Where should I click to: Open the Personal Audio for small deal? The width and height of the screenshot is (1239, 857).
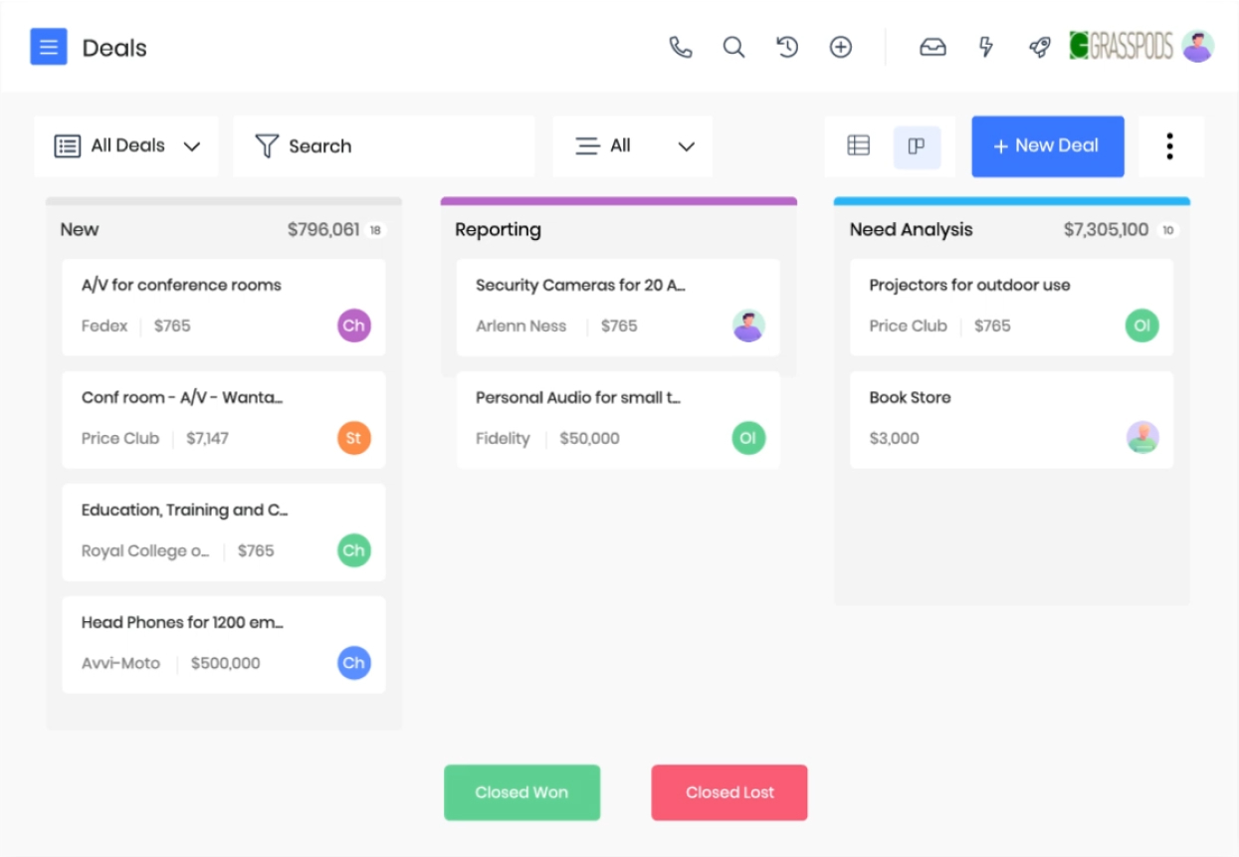pos(618,420)
